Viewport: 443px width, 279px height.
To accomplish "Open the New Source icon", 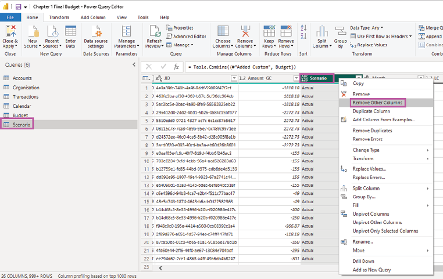I will point(33,31).
